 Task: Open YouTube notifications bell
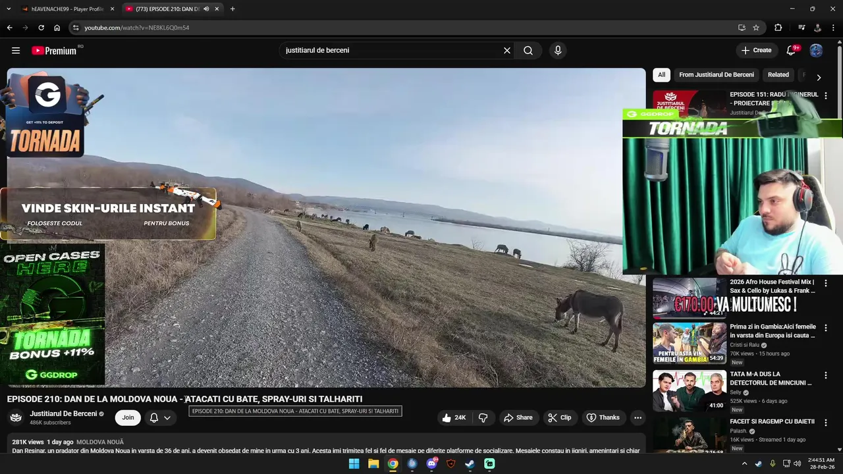(x=791, y=51)
